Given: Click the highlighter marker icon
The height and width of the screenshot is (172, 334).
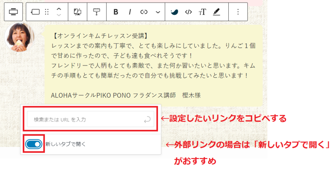Looking at the screenshot, I should pyautogui.click(x=216, y=12).
